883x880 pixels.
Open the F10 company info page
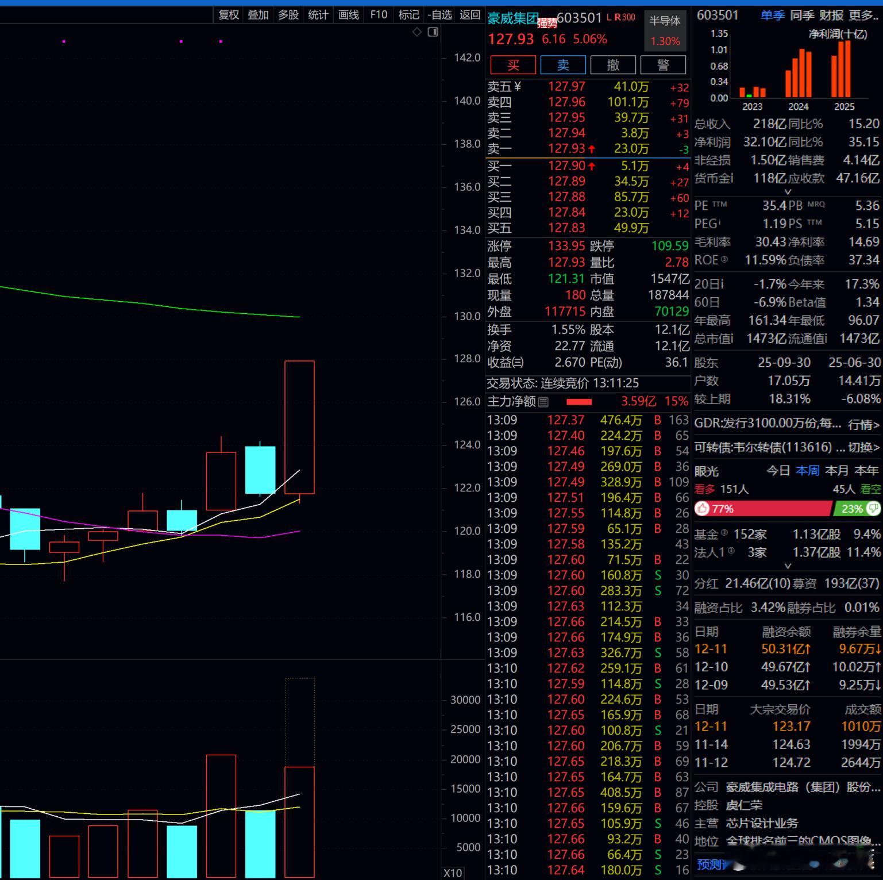click(x=379, y=15)
